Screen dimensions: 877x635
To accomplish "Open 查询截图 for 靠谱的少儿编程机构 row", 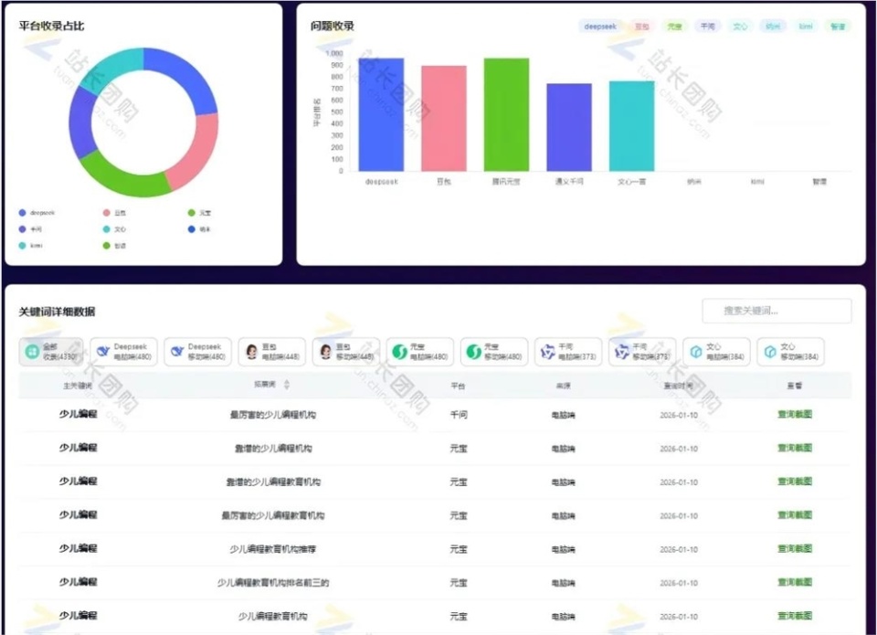I will [x=794, y=448].
